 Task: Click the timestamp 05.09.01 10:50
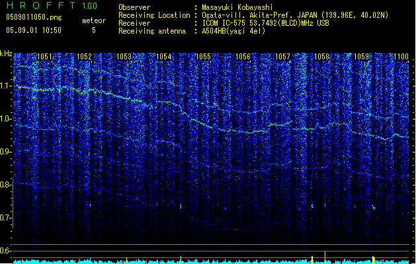(x=34, y=30)
